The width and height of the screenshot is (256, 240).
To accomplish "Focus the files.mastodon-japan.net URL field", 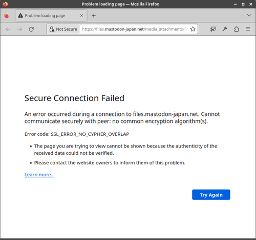I will 135,29.
